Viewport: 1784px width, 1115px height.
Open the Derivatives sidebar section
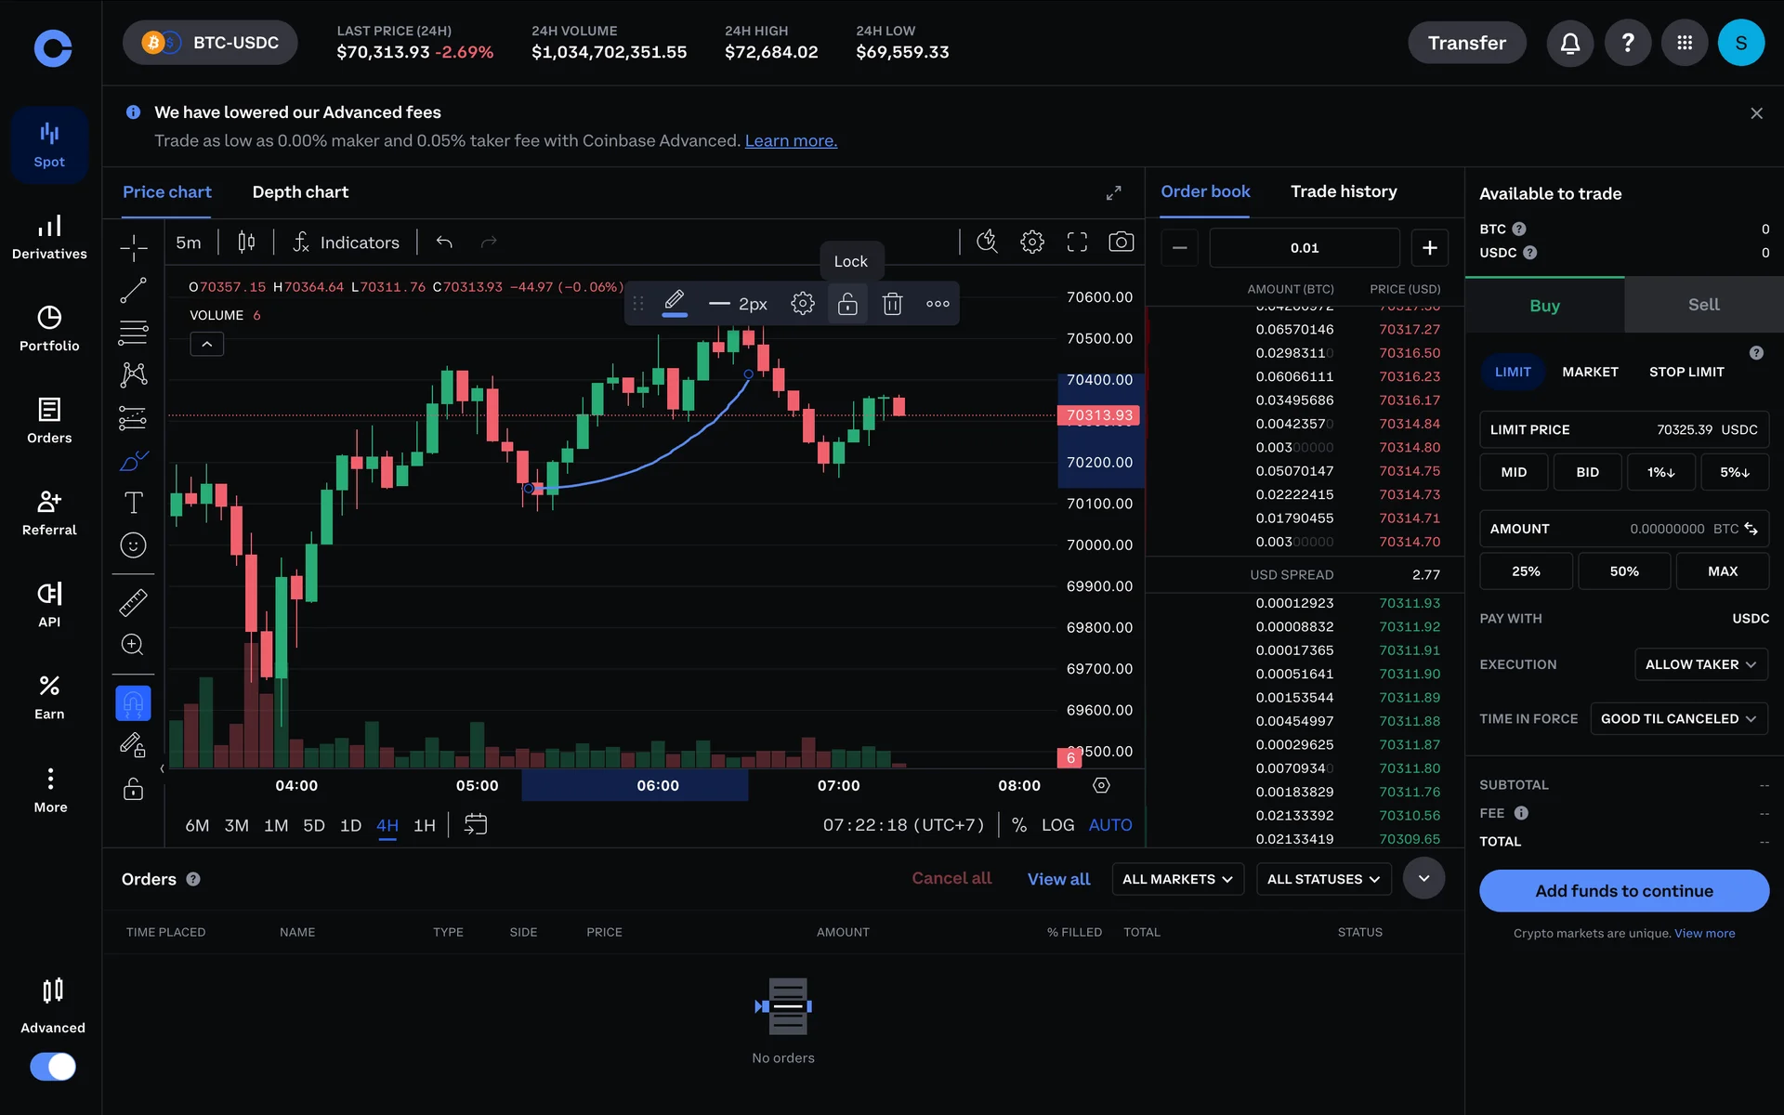click(x=49, y=237)
